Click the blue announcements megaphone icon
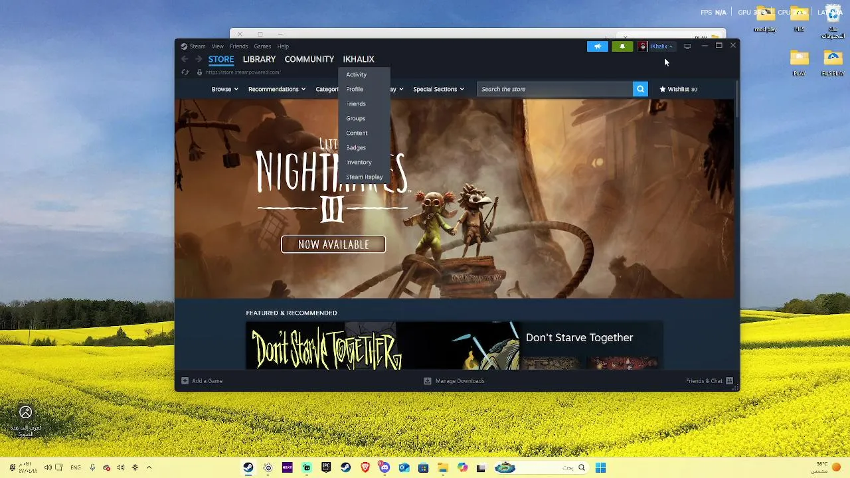Image resolution: width=850 pixels, height=478 pixels. (597, 46)
